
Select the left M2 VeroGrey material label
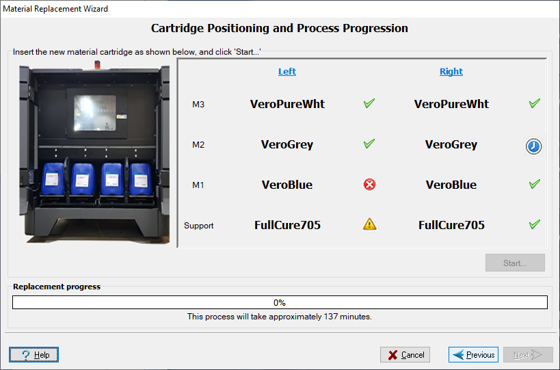tap(287, 145)
